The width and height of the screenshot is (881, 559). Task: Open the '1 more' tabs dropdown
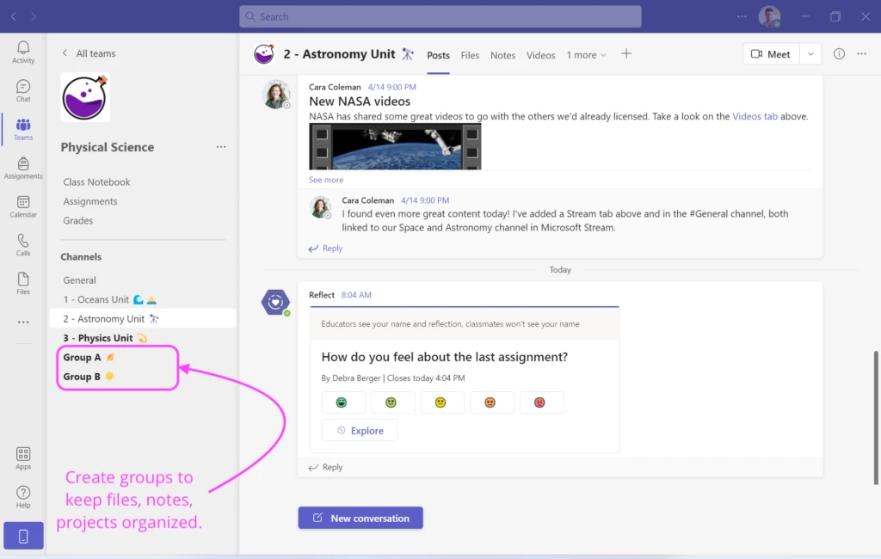(586, 54)
